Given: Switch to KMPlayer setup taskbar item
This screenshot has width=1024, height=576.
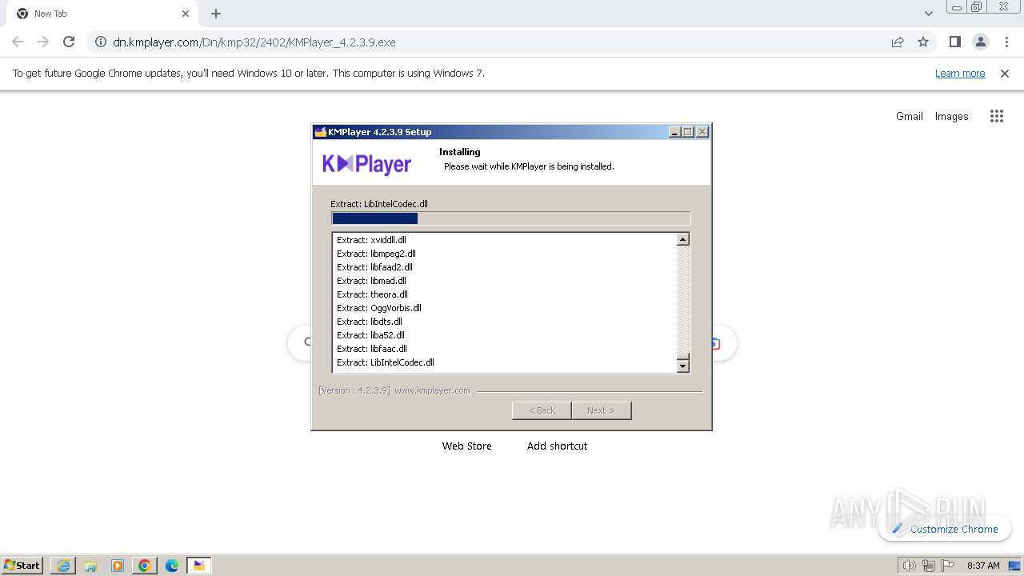Looking at the screenshot, I should point(199,566).
